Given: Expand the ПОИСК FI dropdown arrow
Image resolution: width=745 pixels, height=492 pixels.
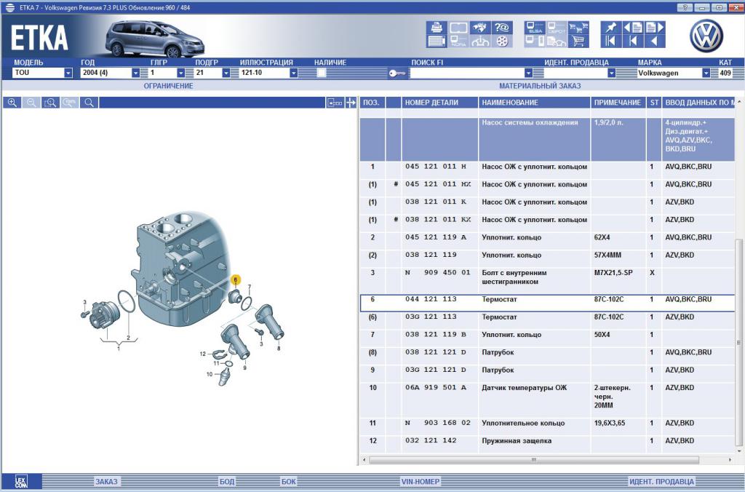Looking at the screenshot, I should [528, 73].
